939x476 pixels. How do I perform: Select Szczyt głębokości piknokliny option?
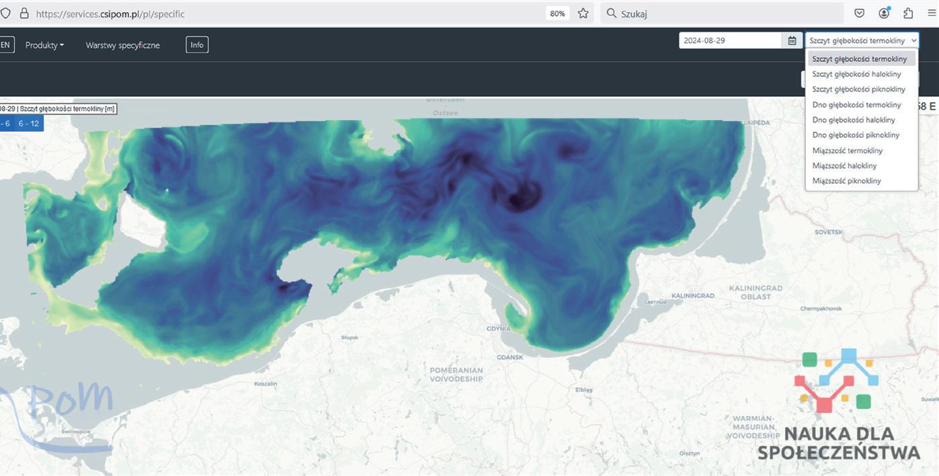pyautogui.click(x=861, y=89)
